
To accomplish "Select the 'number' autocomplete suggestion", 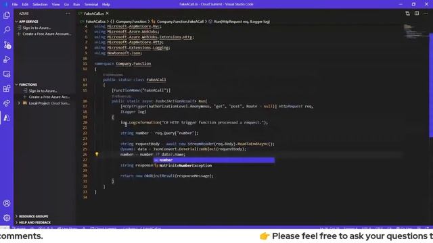I will pos(214,160).
